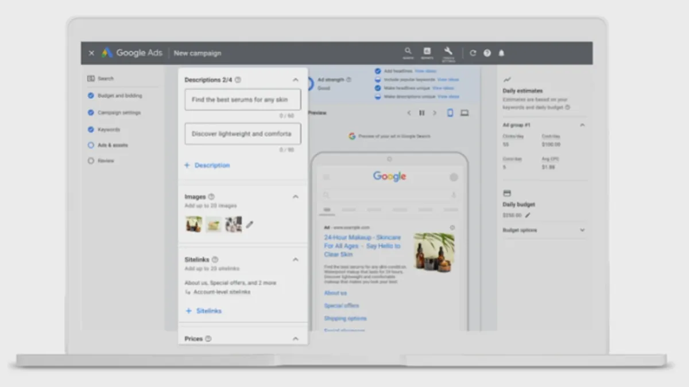Screen dimensions: 689x387
Task: Switch preview to mobile device icon
Action: tap(450, 113)
